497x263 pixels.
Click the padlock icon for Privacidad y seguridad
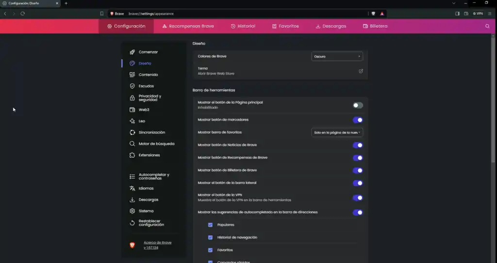tap(132, 98)
